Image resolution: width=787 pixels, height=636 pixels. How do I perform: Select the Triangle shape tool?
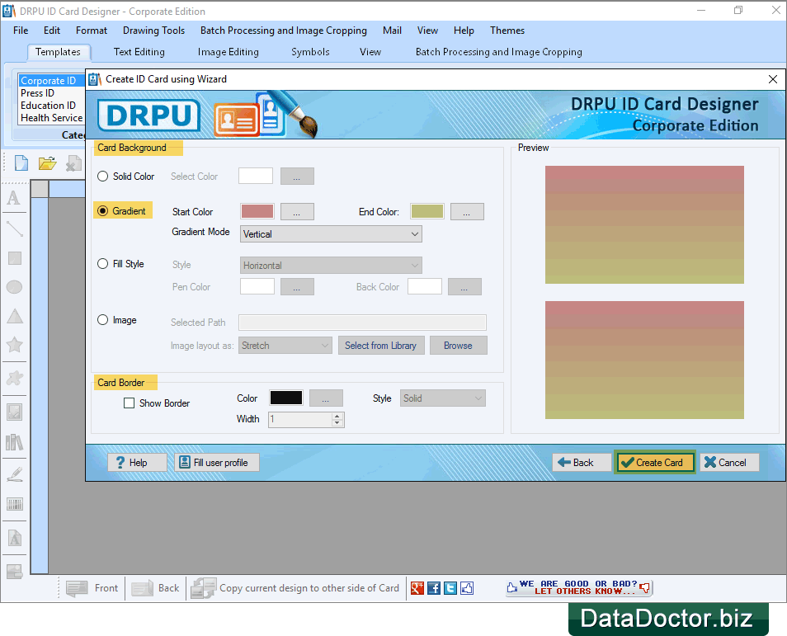(15, 316)
